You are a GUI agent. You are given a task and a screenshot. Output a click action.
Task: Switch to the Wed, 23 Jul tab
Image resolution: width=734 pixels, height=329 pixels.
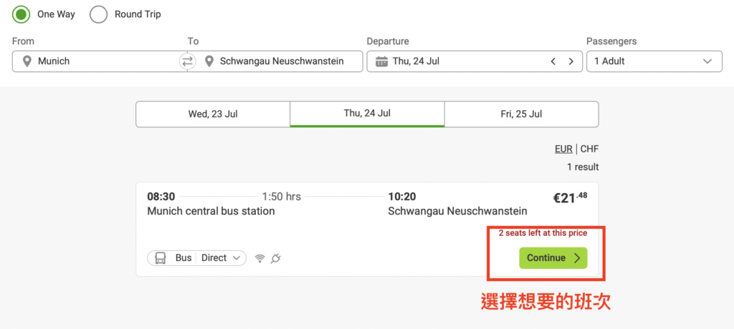(212, 114)
